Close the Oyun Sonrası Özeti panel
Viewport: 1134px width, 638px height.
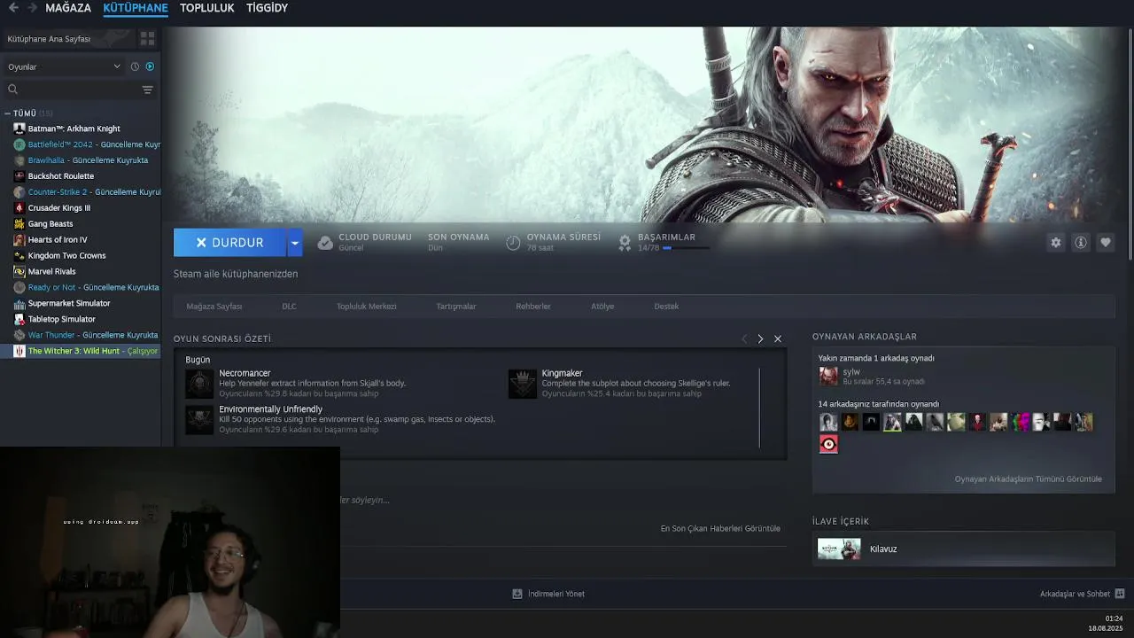778,339
